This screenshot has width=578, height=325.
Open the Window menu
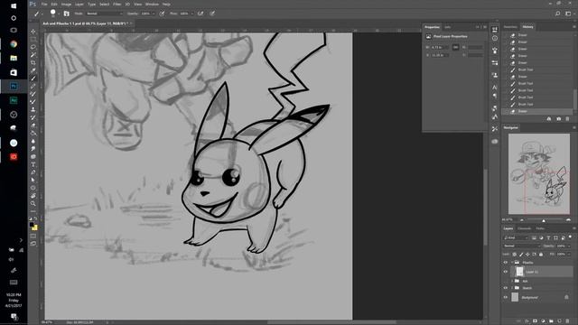(x=152, y=4)
